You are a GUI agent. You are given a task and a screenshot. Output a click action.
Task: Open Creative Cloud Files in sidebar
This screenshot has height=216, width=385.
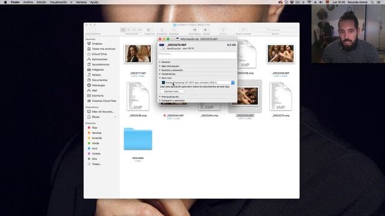pyautogui.click(x=102, y=101)
